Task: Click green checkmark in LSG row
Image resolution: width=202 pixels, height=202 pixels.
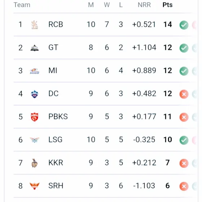Action: 184,140
